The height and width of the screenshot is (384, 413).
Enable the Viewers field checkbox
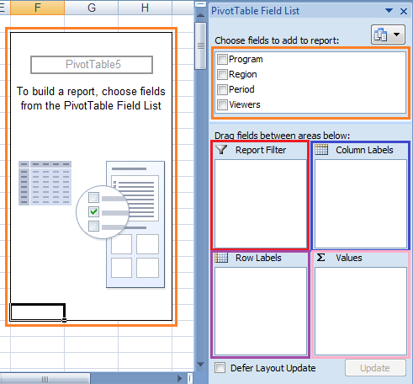[222, 105]
